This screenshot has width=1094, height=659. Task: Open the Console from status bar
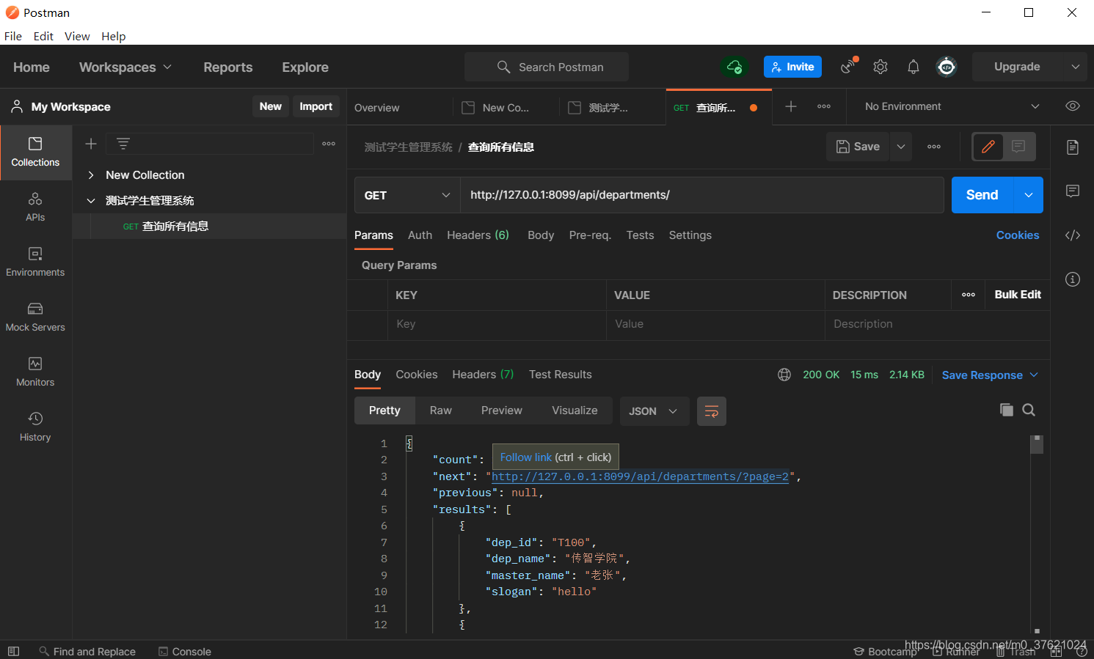coord(185,651)
